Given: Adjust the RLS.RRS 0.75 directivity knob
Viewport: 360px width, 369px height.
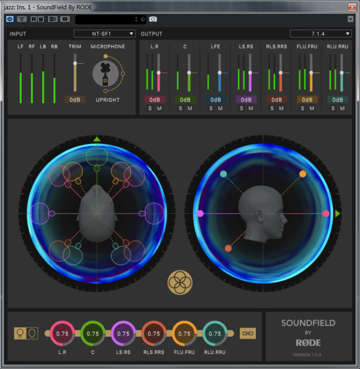Looking at the screenshot, I should coord(154,334).
